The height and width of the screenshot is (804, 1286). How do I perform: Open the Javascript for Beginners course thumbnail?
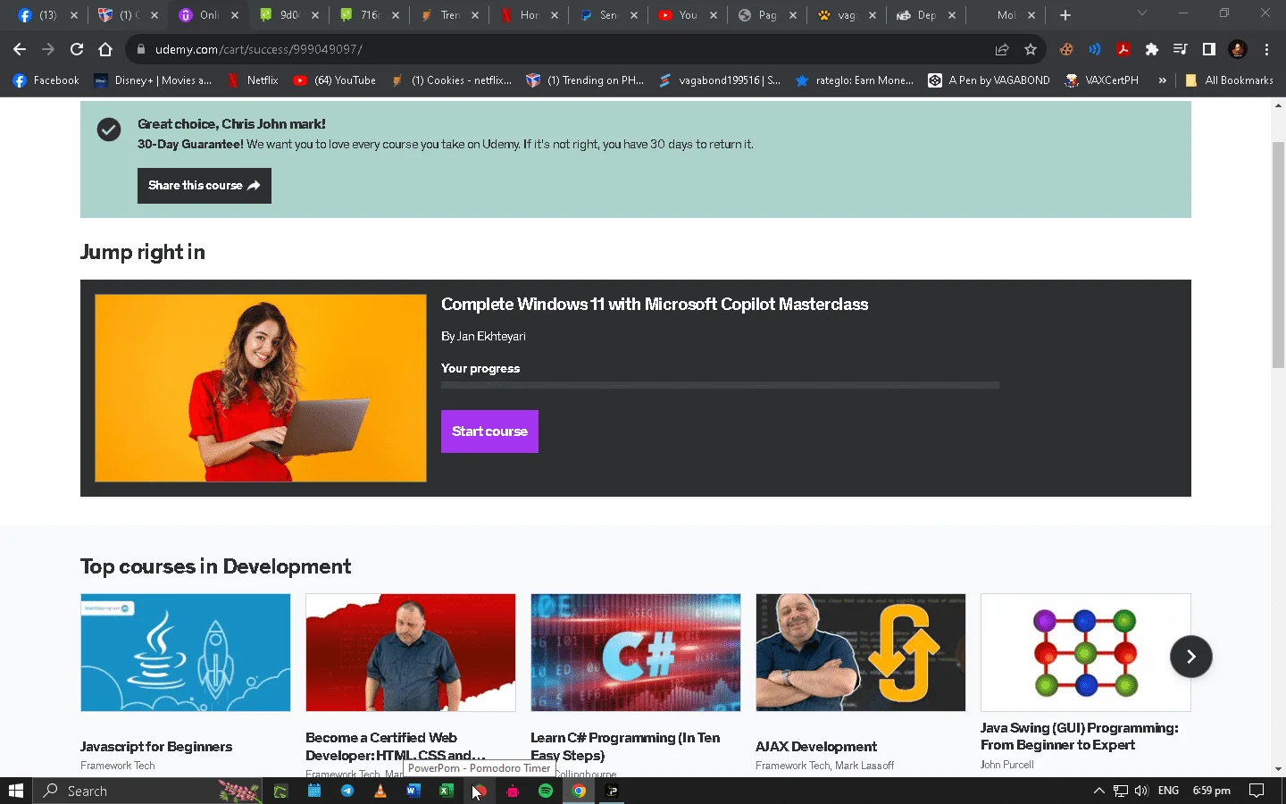186,653
